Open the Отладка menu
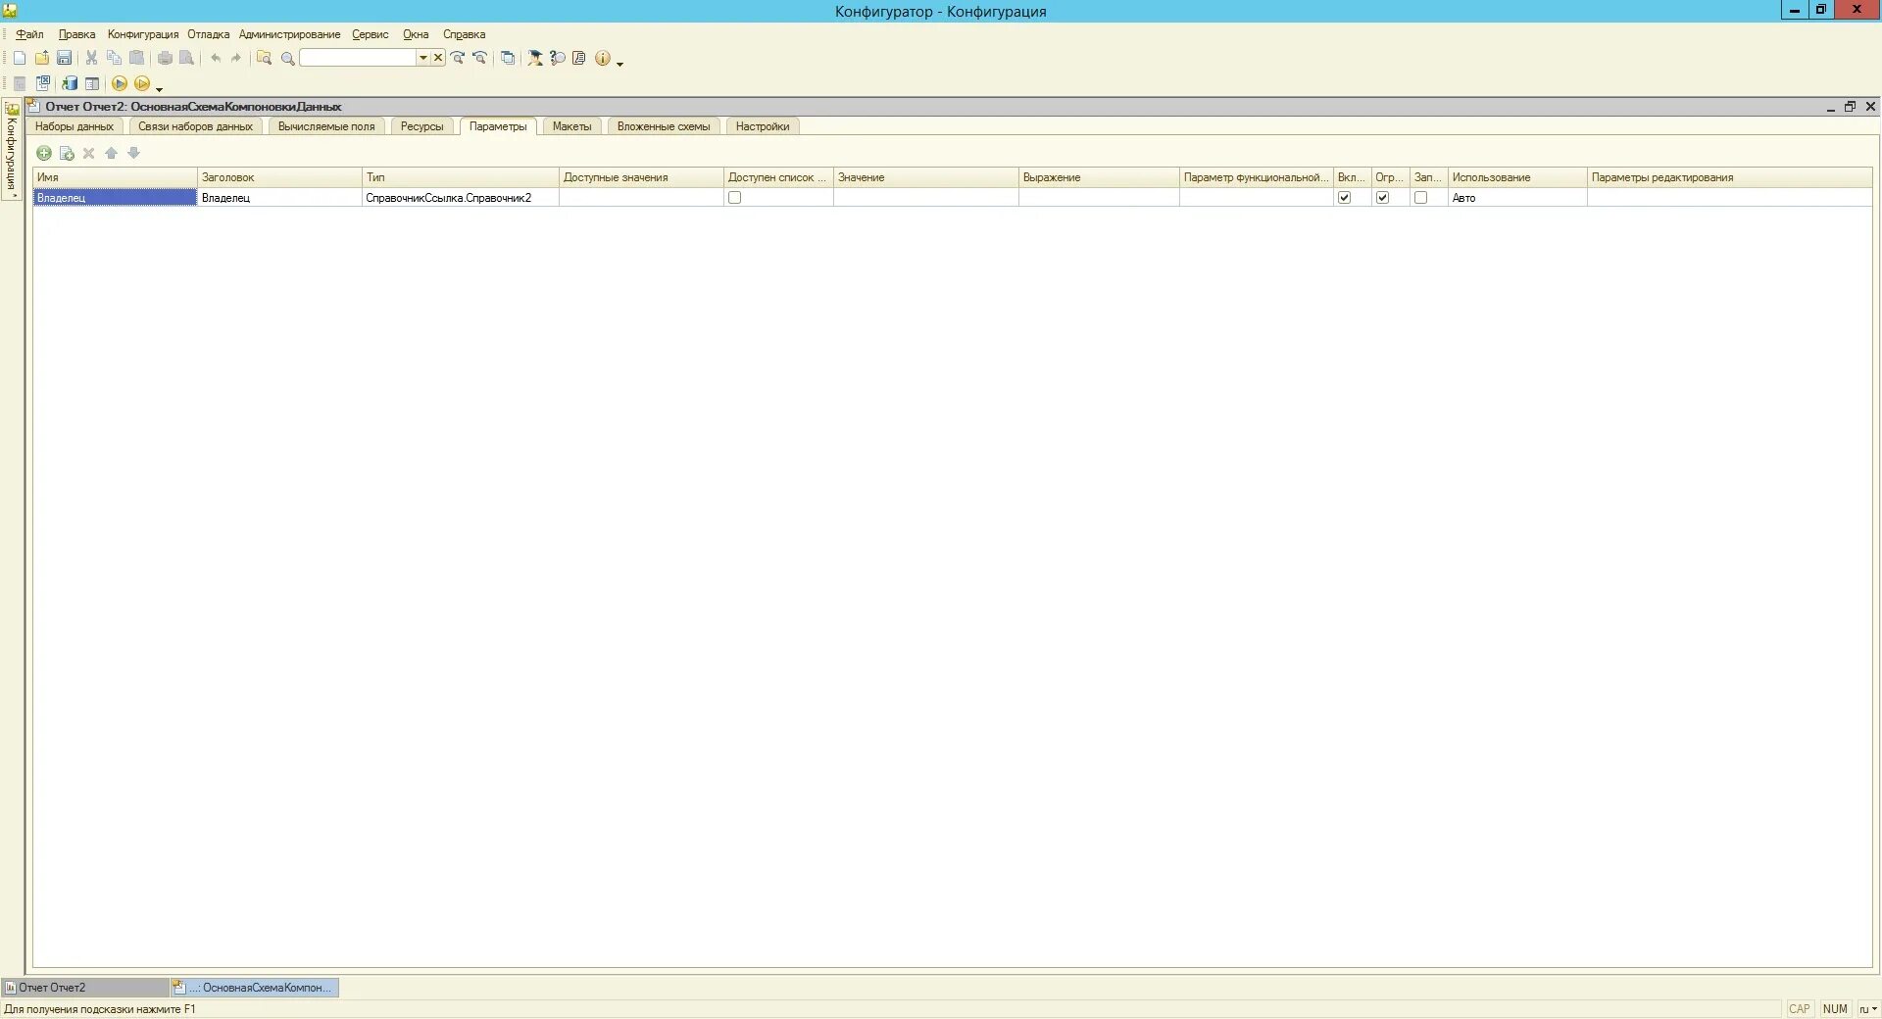 point(209,34)
